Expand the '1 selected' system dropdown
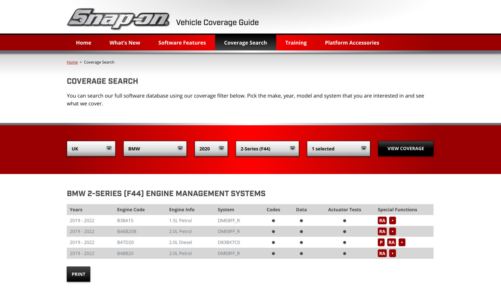Image resolution: width=501 pixels, height=296 pixels. click(x=339, y=149)
